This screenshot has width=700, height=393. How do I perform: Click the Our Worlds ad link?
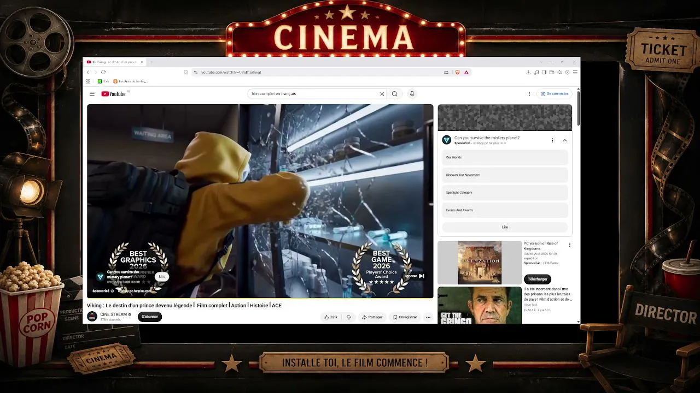[x=505, y=157]
